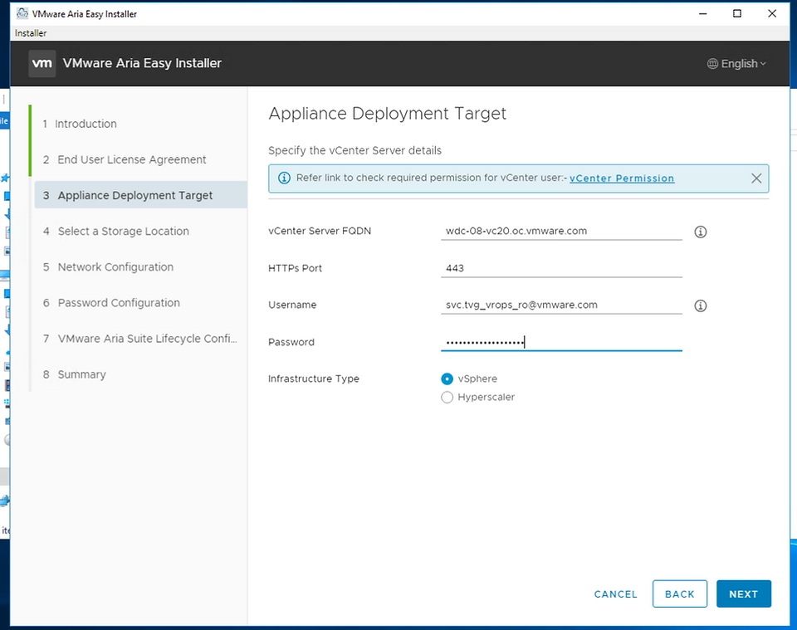Click the info icon beside Username field
The width and height of the screenshot is (797, 630).
701,305
